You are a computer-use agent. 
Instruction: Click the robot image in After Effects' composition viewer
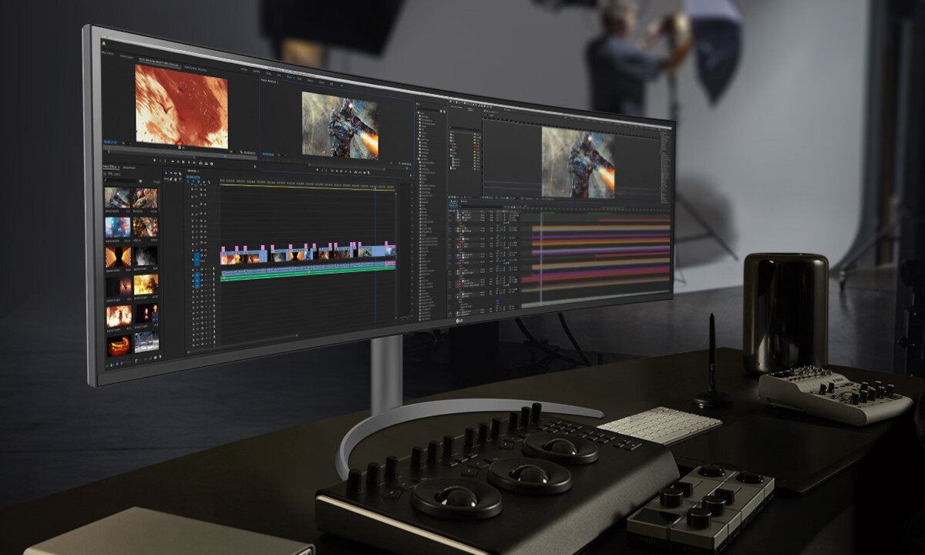click(x=578, y=163)
